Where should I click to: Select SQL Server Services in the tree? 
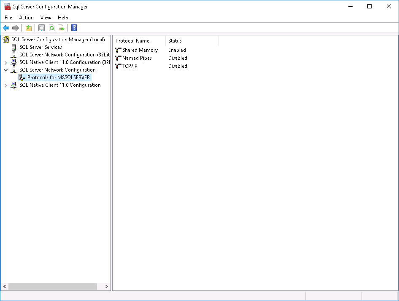[x=41, y=47]
